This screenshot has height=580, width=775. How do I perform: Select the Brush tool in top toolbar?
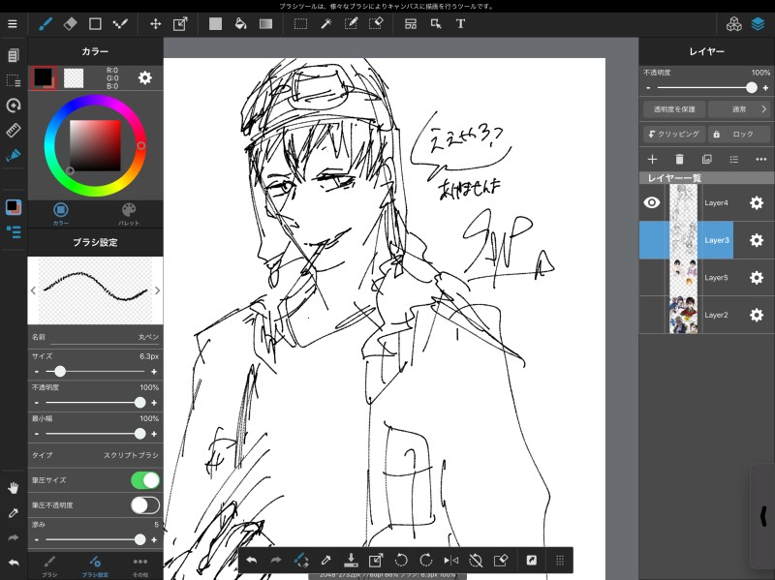(x=46, y=23)
